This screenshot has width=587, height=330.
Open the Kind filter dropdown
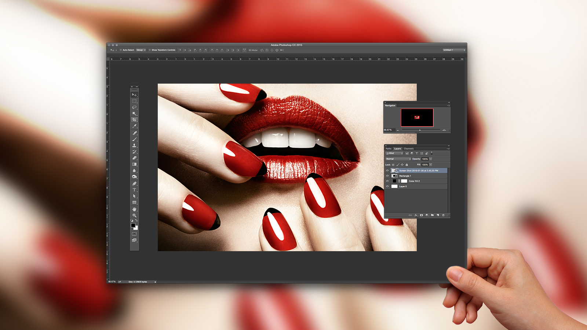(394, 153)
